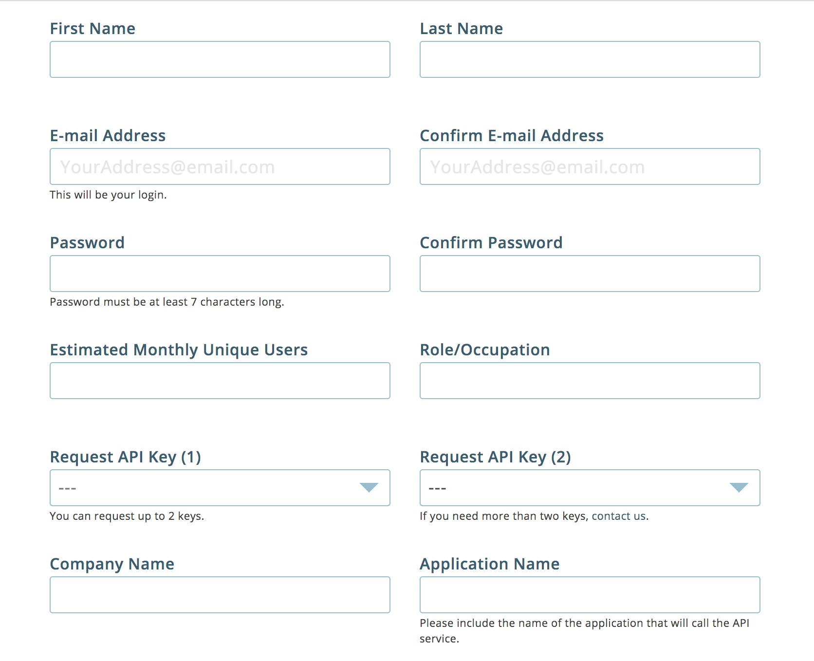The height and width of the screenshot is (661, 814).
Task: Click the Role/Occupation text field
Action: 590,381
